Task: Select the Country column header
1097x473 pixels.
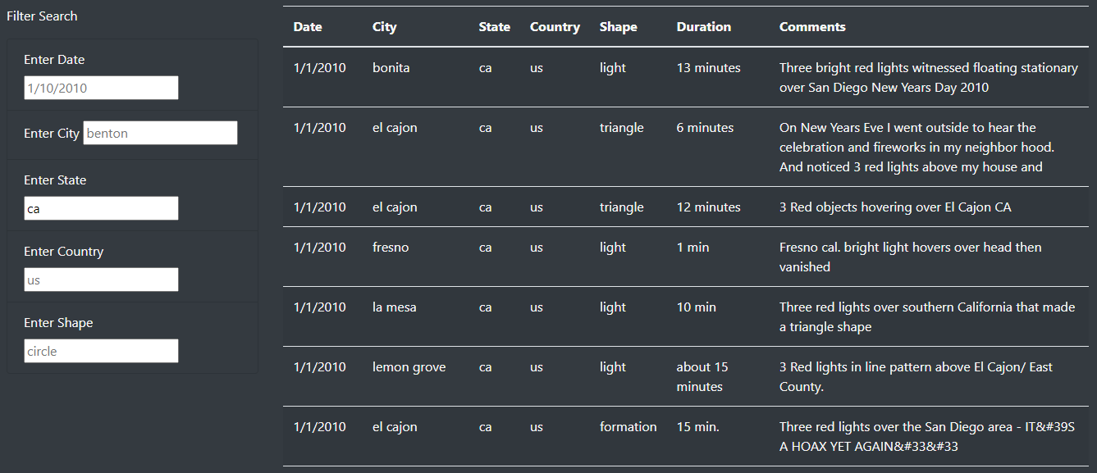Action: pos(555,26)
